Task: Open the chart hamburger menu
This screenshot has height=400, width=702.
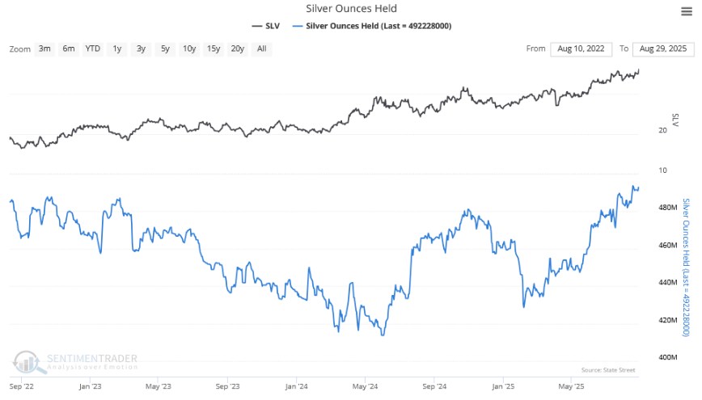Action: tap(687, 11)
